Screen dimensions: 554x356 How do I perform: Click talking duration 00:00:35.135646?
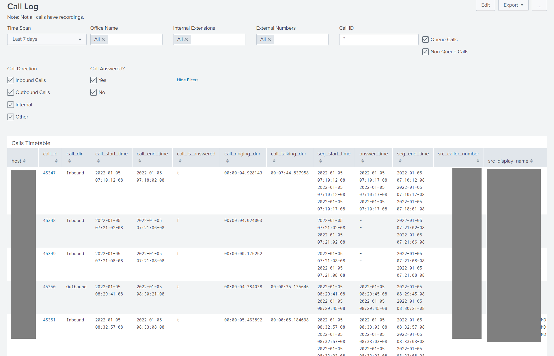pyautogui.click(x=290, y=287)
